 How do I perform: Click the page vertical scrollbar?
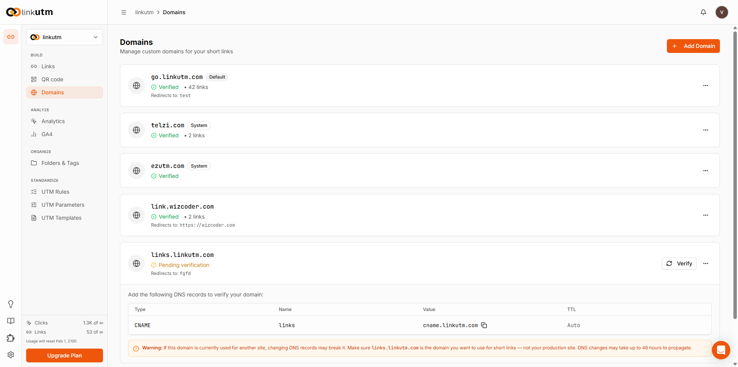pos(735,174)
